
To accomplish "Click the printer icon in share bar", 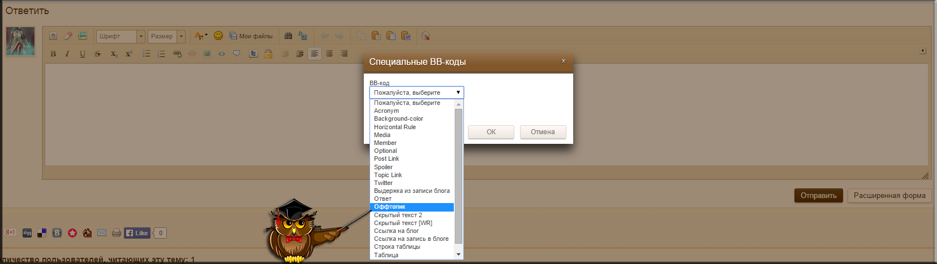I will [117, 233].
